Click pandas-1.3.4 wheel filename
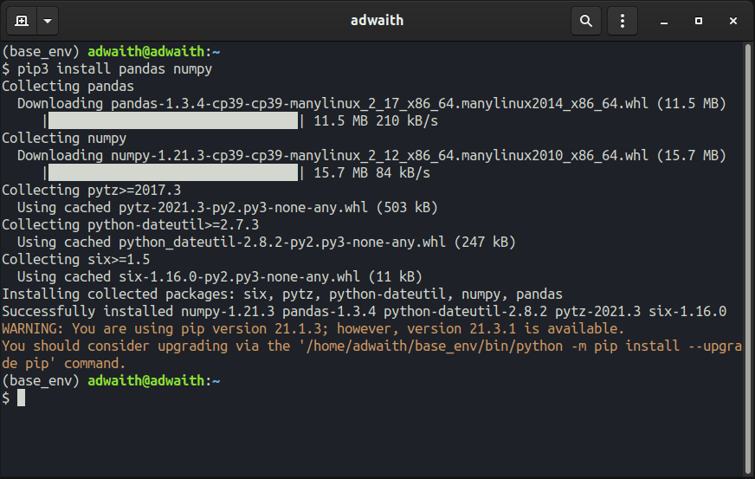This screenshot has width=755, height=479. coord(379,104)
